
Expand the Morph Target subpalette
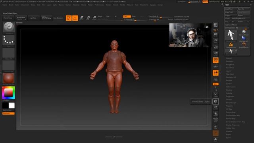pyautogui.click(x=231, y=102)
